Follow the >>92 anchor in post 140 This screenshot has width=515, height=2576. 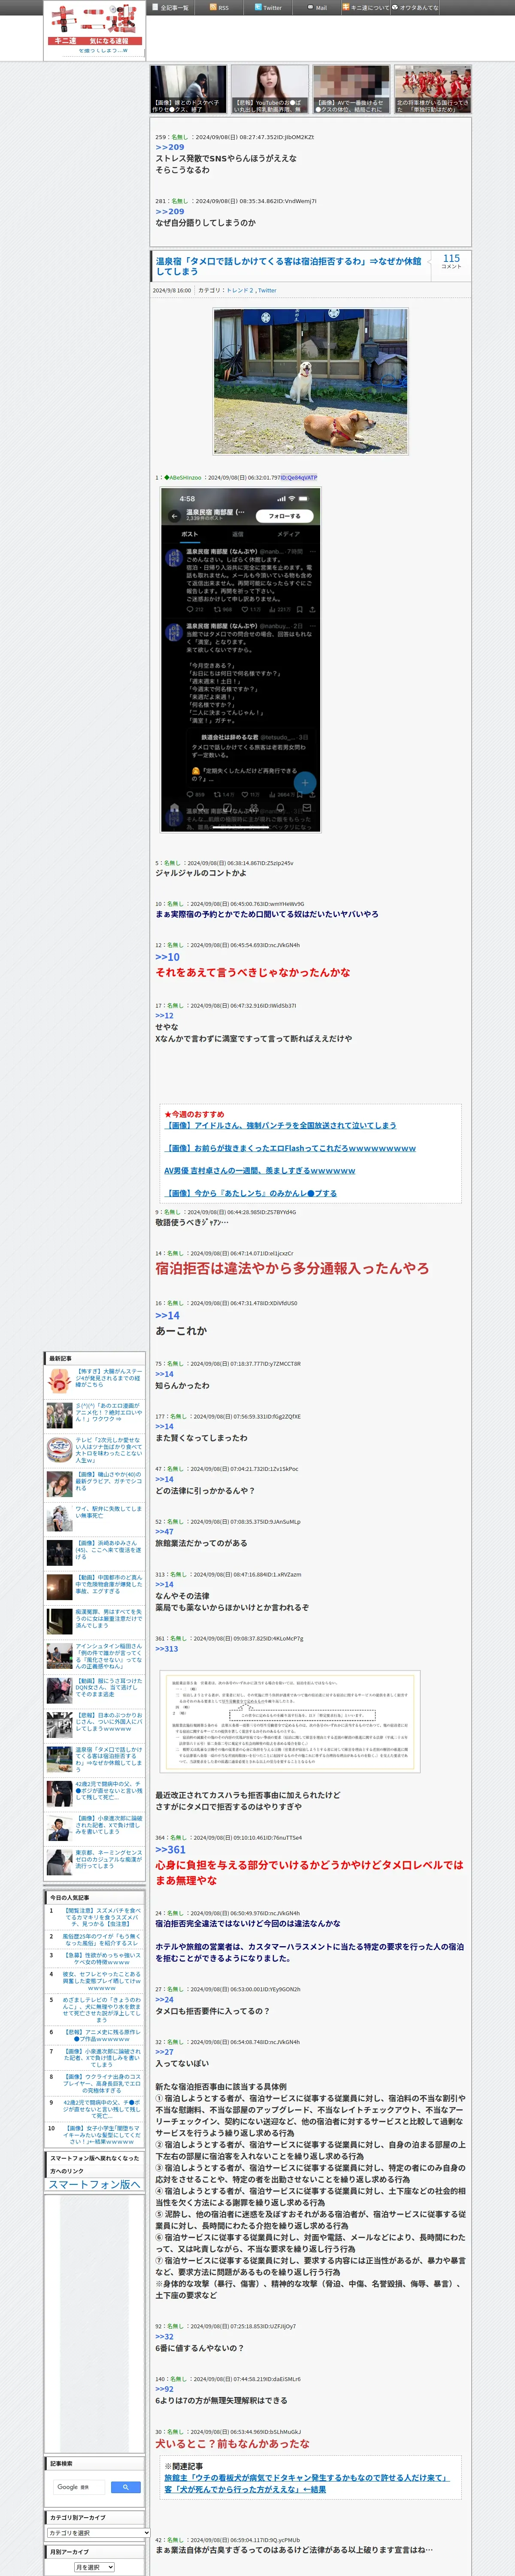click(x=164, y=2389)
